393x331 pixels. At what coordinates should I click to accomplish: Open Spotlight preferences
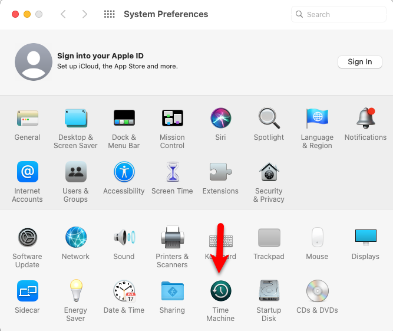[269, 119]
